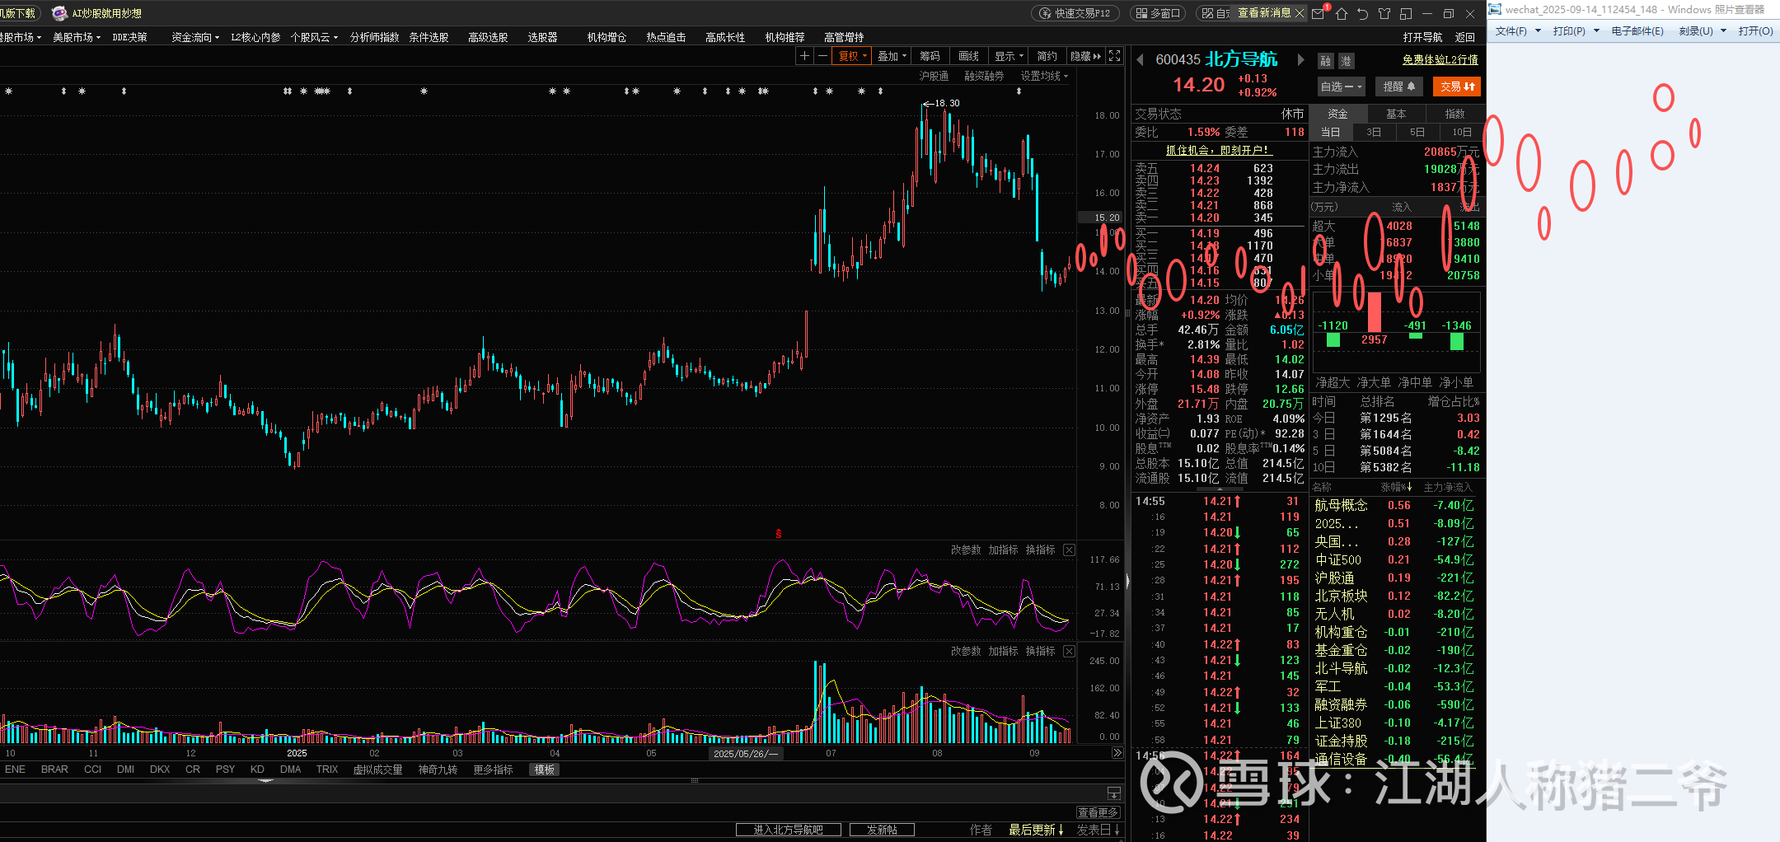This screenshot has width=1780, height=842.
Task: Toggle the 画线 drawing tools
Action: pyautogui.click(x=968, y=56)
